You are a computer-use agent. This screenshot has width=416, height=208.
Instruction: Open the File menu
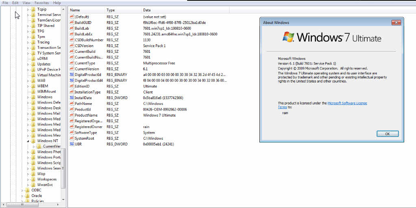5,3
